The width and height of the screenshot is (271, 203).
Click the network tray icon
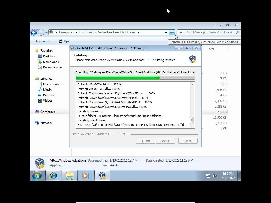pos(208,176)
